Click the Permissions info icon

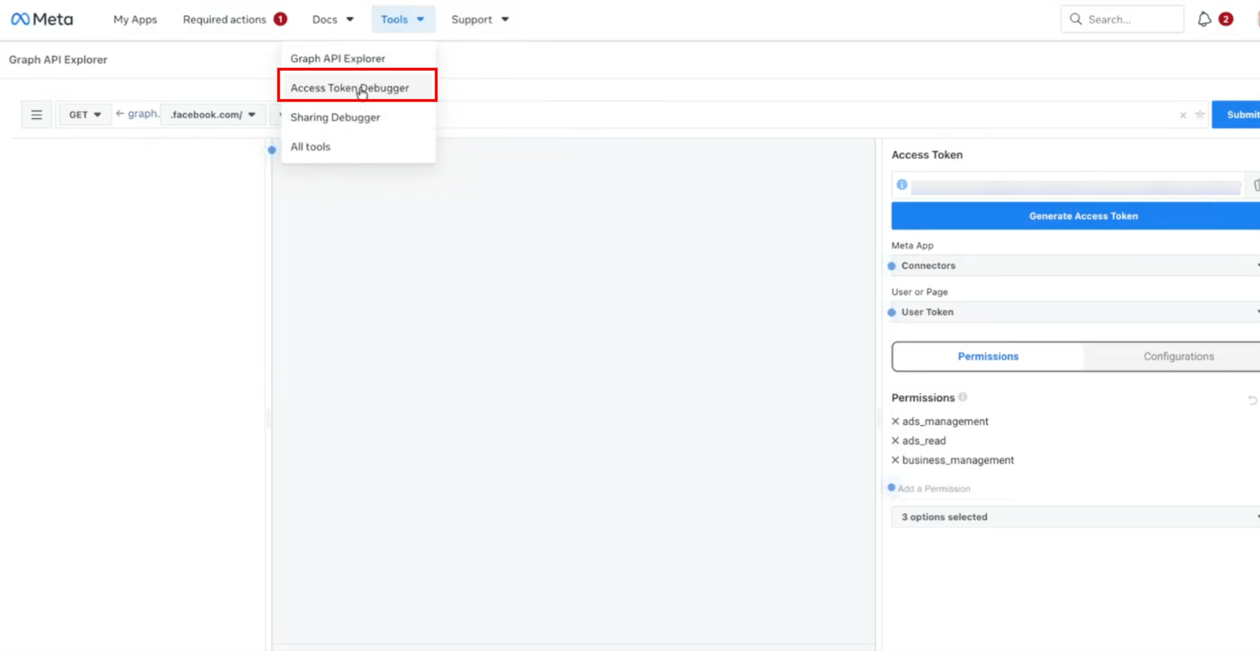pos(963,397)
